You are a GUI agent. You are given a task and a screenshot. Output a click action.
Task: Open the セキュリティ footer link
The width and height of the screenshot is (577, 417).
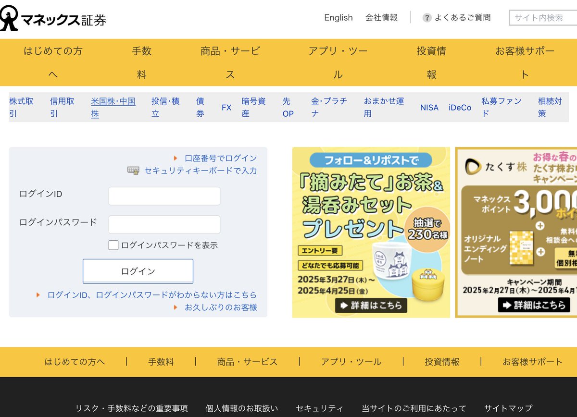tap(320, 408)
